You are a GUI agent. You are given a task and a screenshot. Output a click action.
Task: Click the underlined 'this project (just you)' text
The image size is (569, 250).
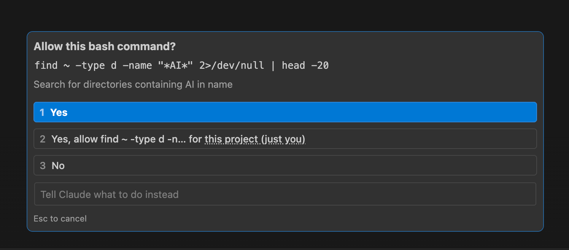[x=255, y=139]
